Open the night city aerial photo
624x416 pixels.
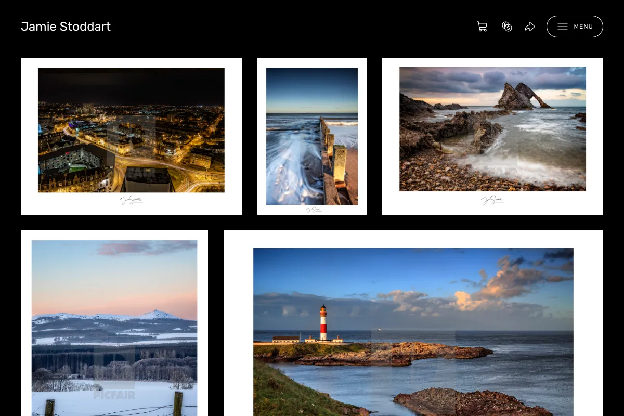131,131
